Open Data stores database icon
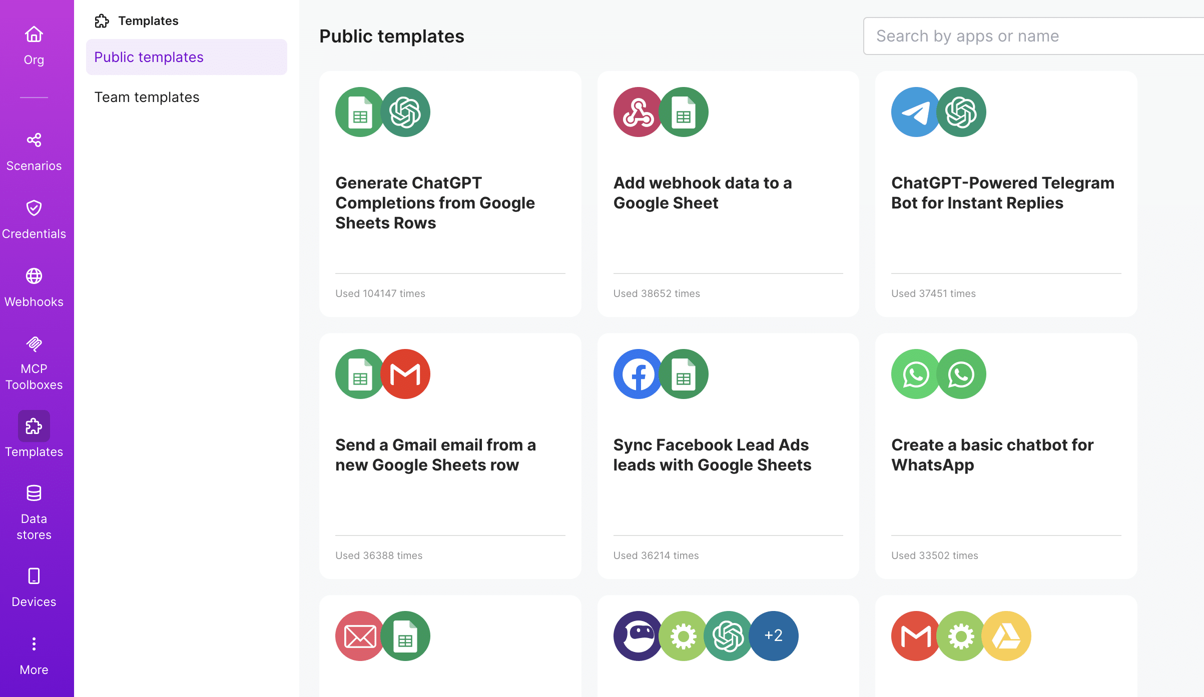Viewport: 1204px width, 697px height. coord(34,493)
